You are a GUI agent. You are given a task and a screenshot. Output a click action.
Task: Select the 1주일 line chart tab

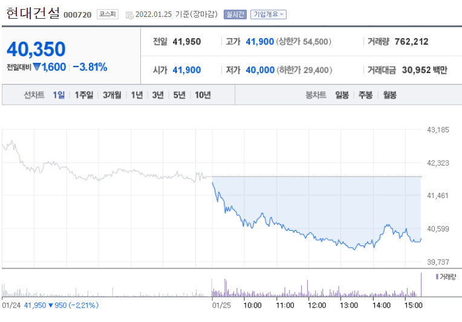coord(83,95)
